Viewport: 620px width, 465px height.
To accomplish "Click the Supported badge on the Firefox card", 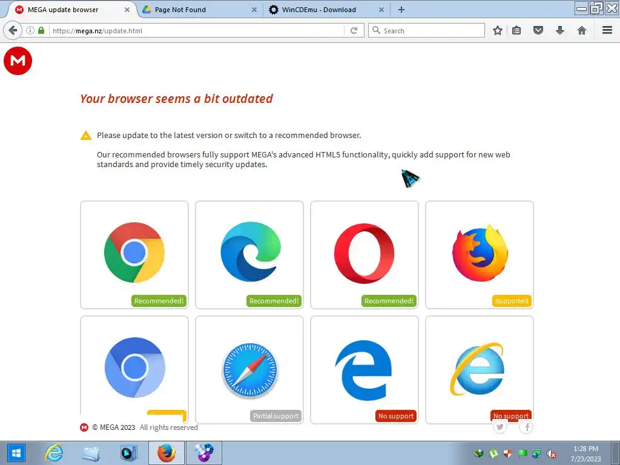I will click(x=512, y=301).
